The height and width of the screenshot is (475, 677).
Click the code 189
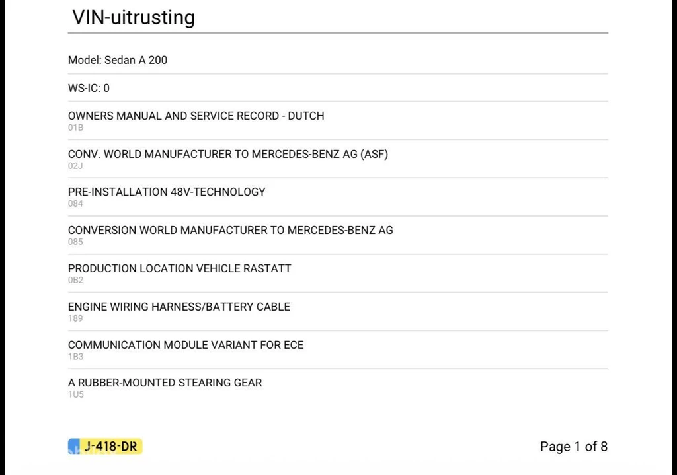coord(75,318)
